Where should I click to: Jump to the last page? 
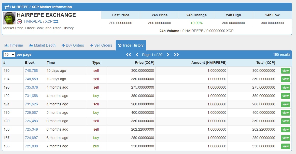coord(176,55)
